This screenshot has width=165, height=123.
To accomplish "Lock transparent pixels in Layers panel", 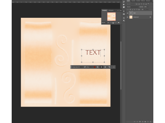I will click(130, 10).
